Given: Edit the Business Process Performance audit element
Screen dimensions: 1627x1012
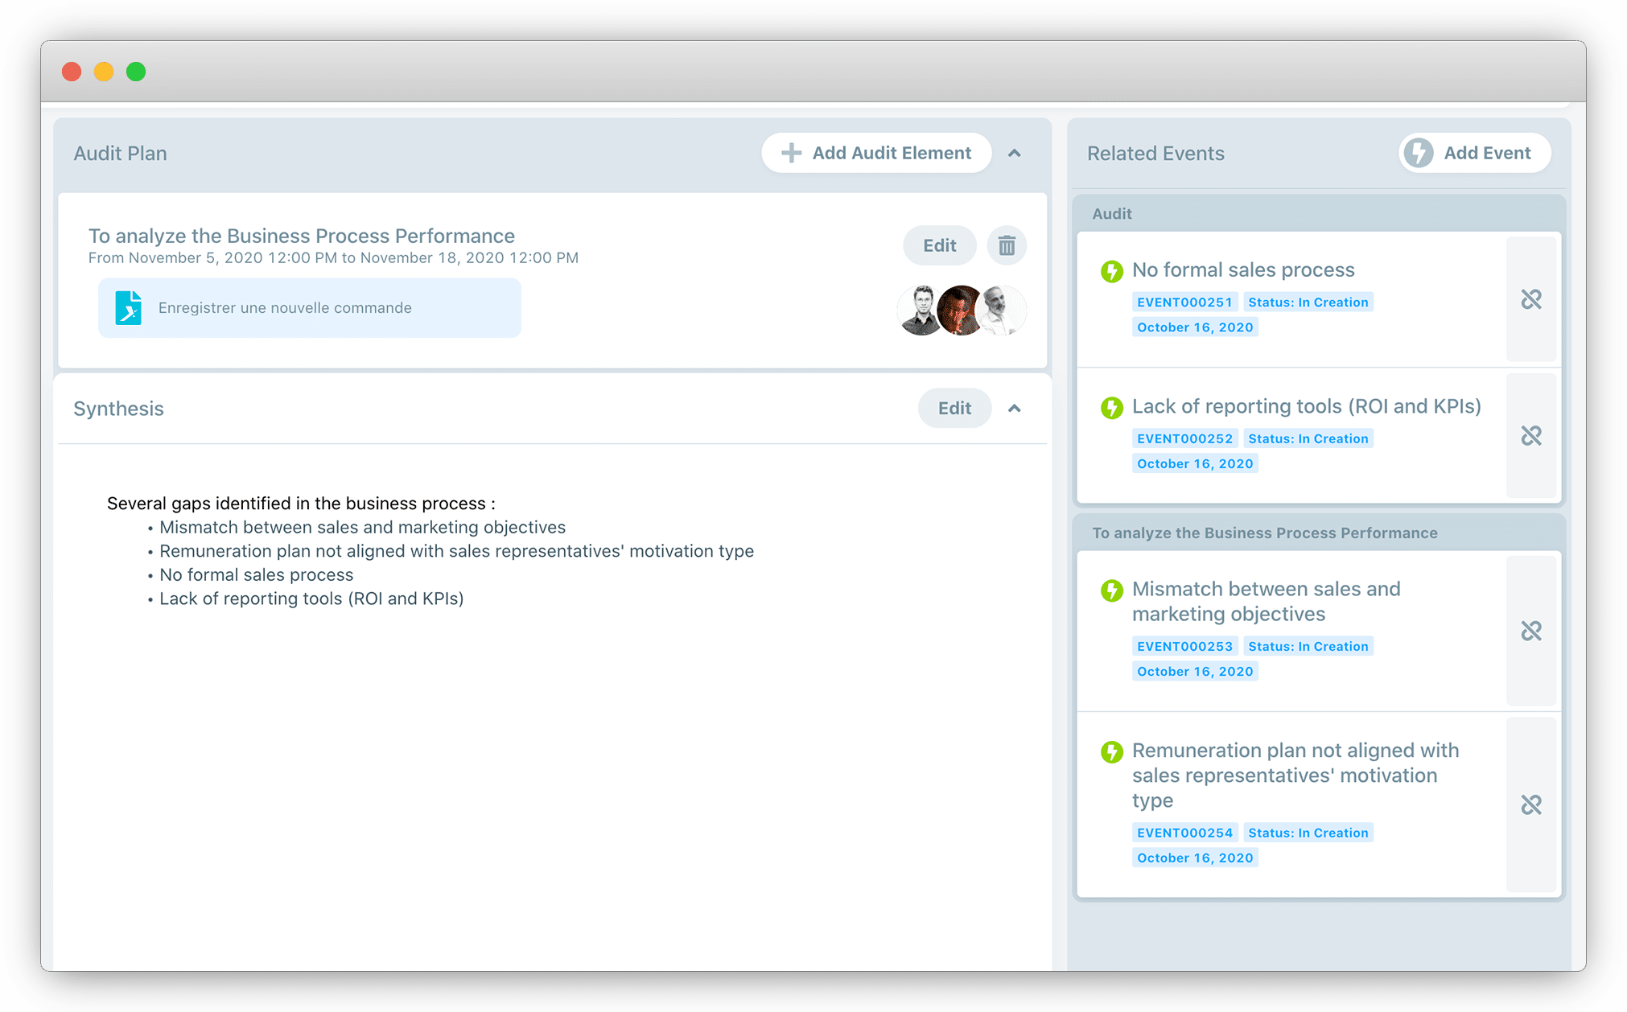Looking at the screenshot, I should (939, 245).
